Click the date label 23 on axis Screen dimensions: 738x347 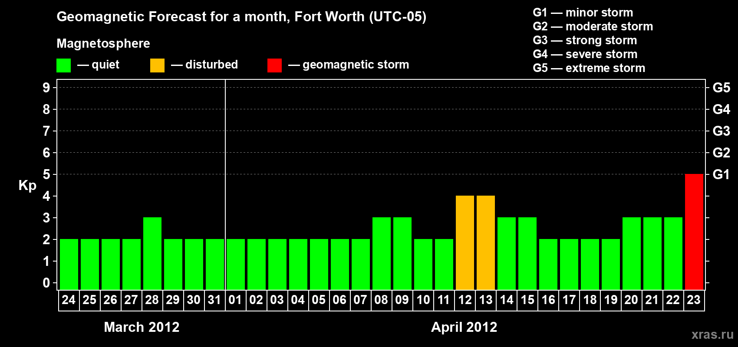694,300
